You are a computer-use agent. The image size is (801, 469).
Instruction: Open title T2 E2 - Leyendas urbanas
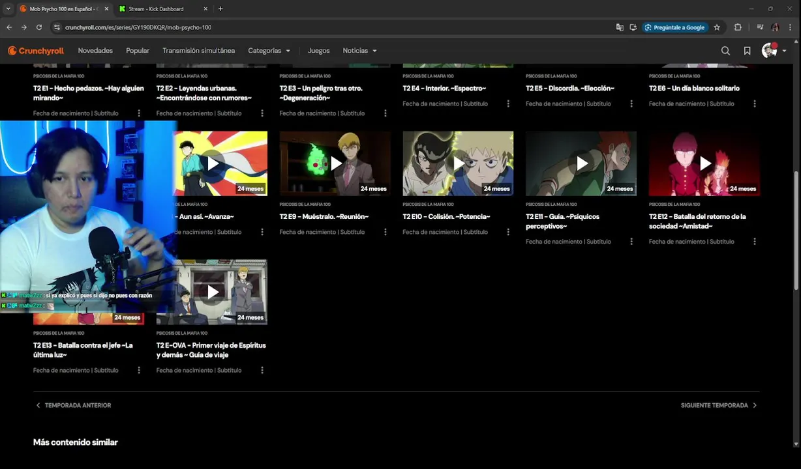[204, 93]
